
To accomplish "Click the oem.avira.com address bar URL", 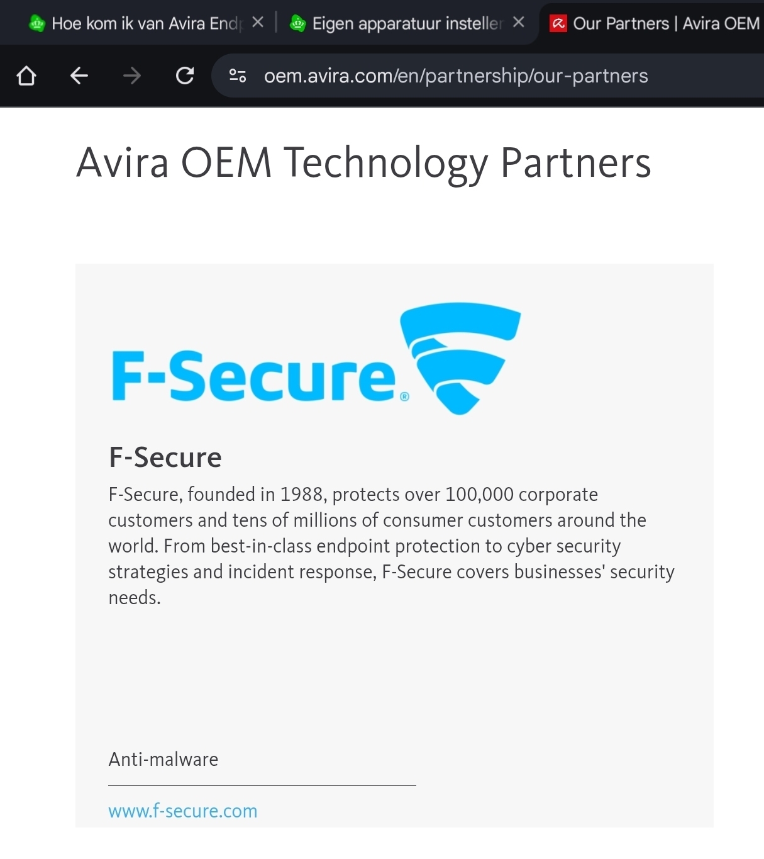I will coord(456,76).
